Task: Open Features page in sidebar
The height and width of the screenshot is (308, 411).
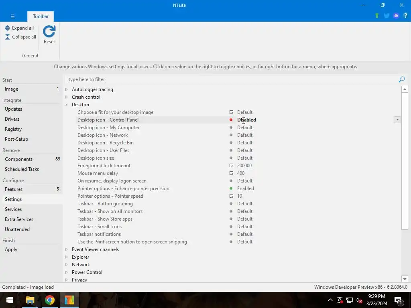Action: 31,189
